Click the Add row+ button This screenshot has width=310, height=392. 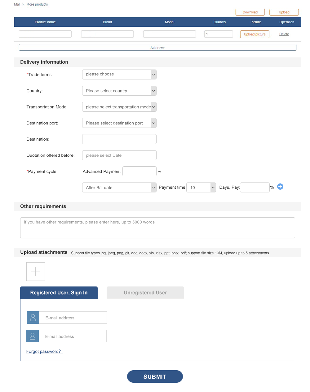(x=157, y=47)
